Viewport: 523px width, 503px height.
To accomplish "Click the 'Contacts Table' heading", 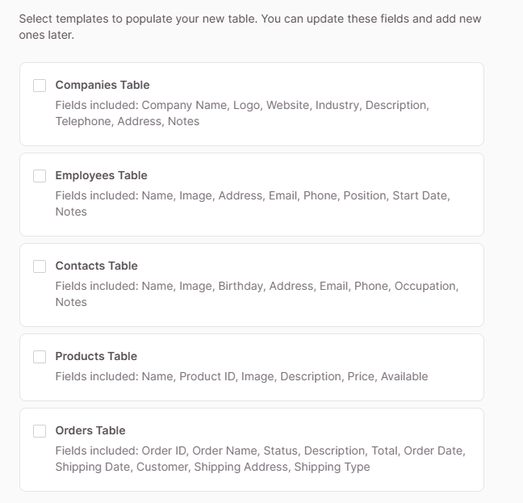I will (96, 266).
